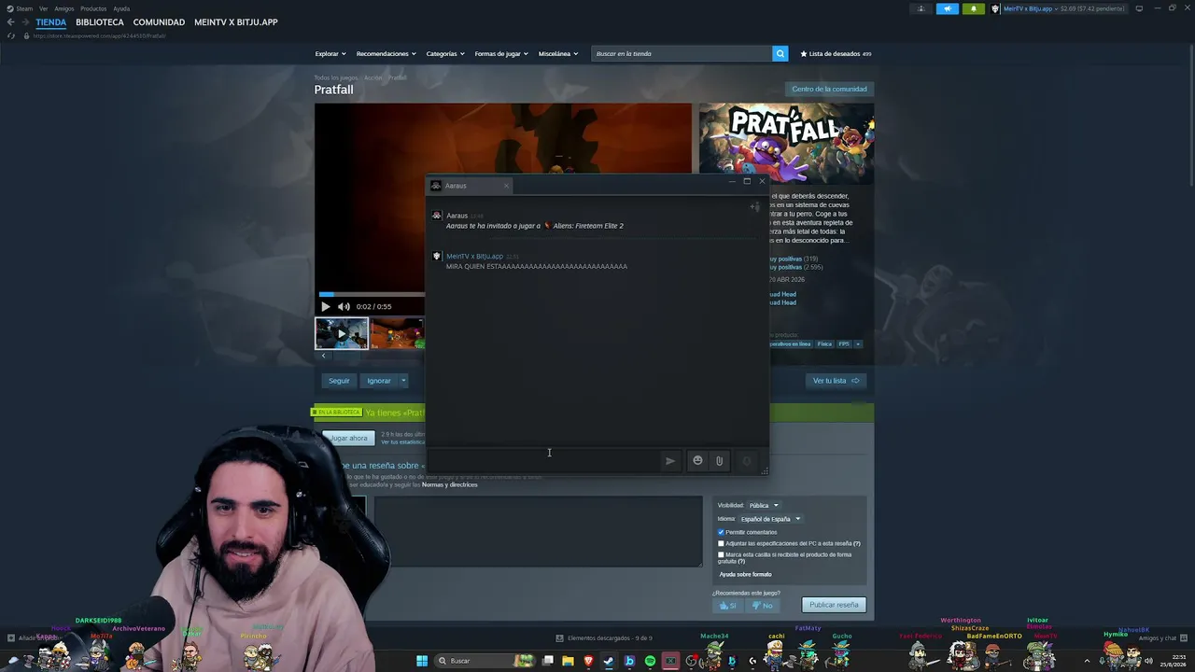Open the Visibilidad Pública dropdown
Viewport: 1195px width, 672px height.
(x=764, y=505)
